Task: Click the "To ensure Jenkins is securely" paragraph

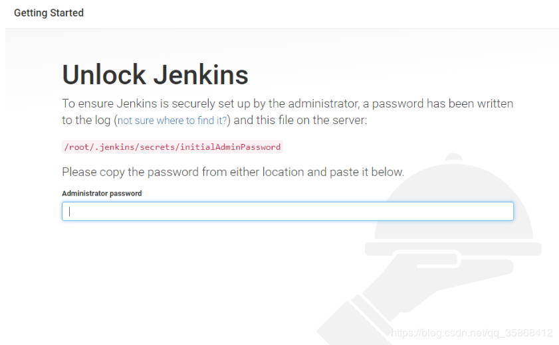Action: pyautogui.click(x=287, y=104)
